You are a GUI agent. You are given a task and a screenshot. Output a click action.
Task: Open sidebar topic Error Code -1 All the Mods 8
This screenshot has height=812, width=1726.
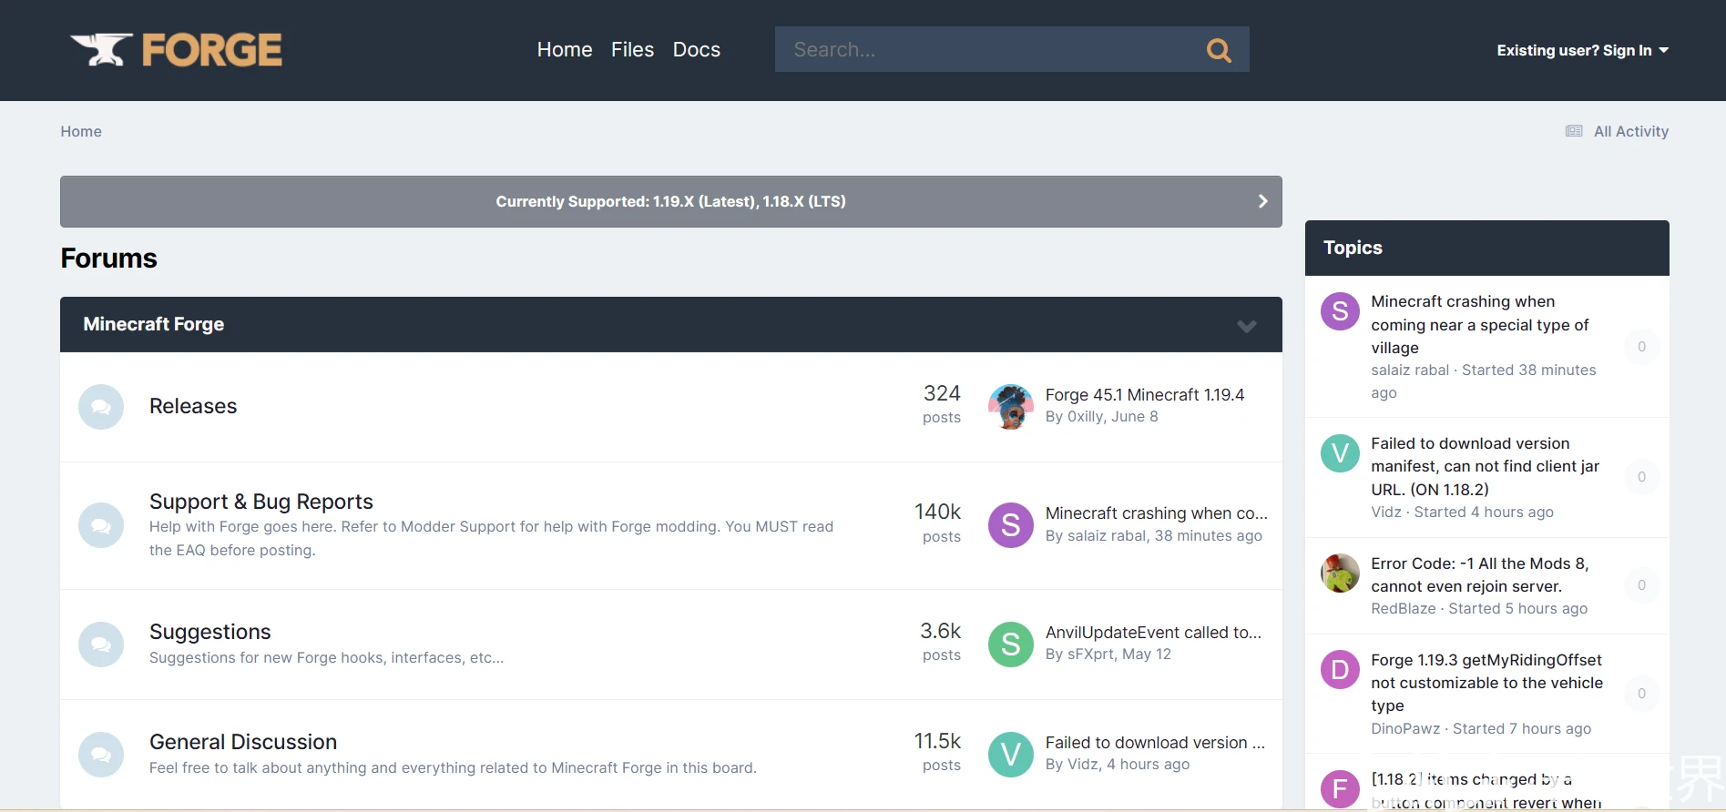1480,574
